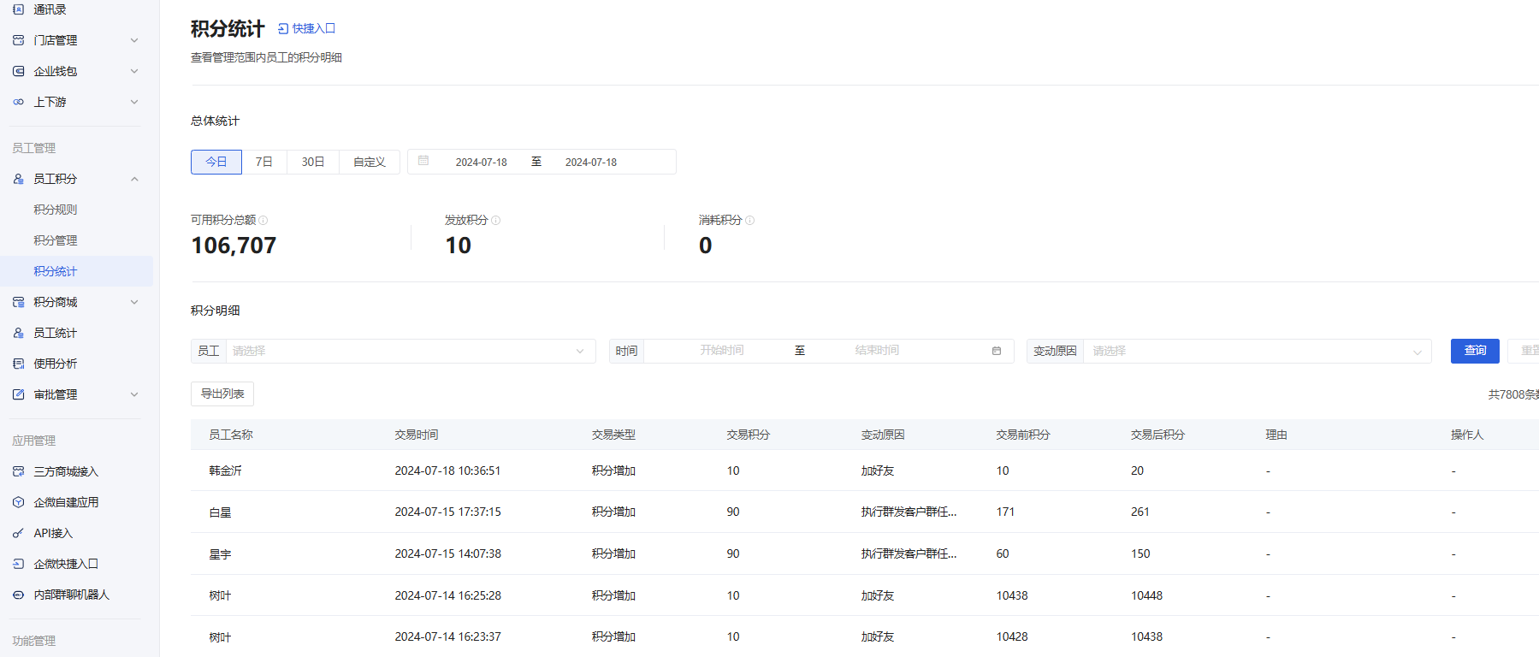The width and height of the screenshot is (1539, 657).
Task: Click calendar icon in 时间 filter
Action: pyautogui.click(x=997, y=351)
